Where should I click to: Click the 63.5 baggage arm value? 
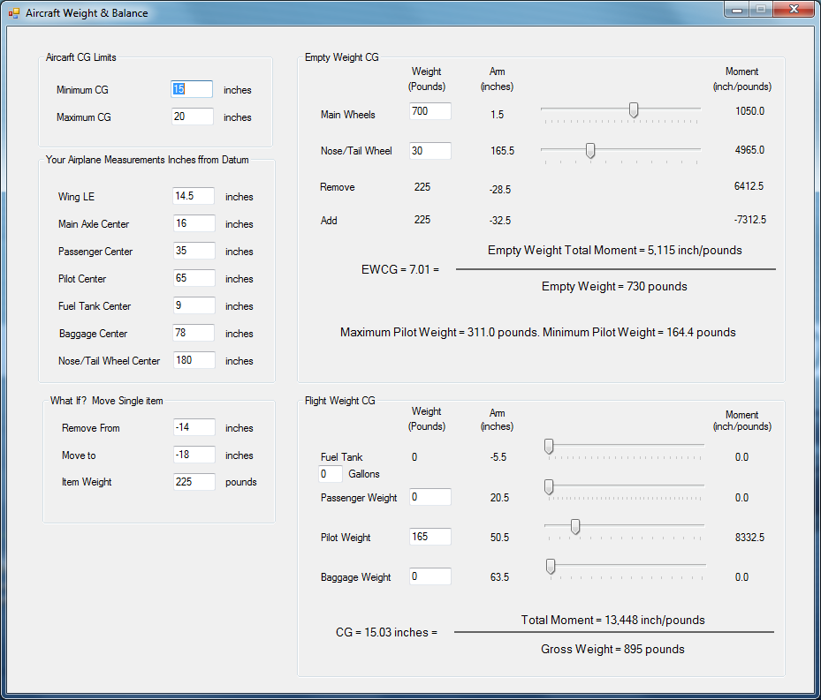point(499,577)
